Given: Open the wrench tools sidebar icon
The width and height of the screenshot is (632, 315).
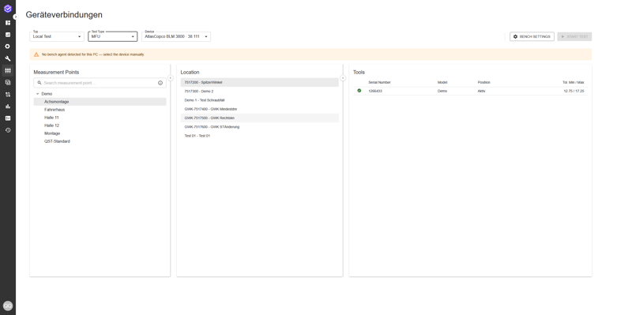Looking at the screenshot, I should (8, 58).
